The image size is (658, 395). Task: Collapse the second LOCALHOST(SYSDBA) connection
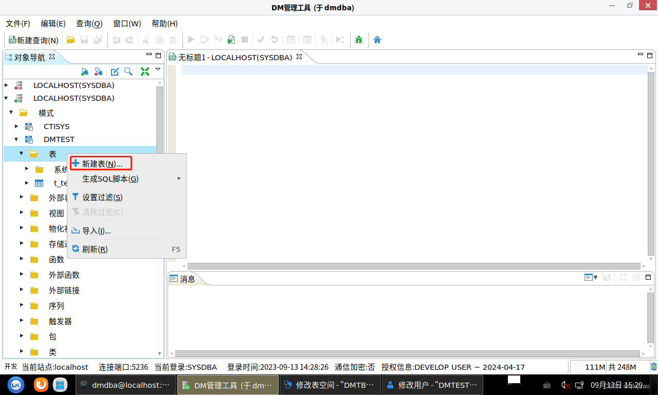(6, 98)
